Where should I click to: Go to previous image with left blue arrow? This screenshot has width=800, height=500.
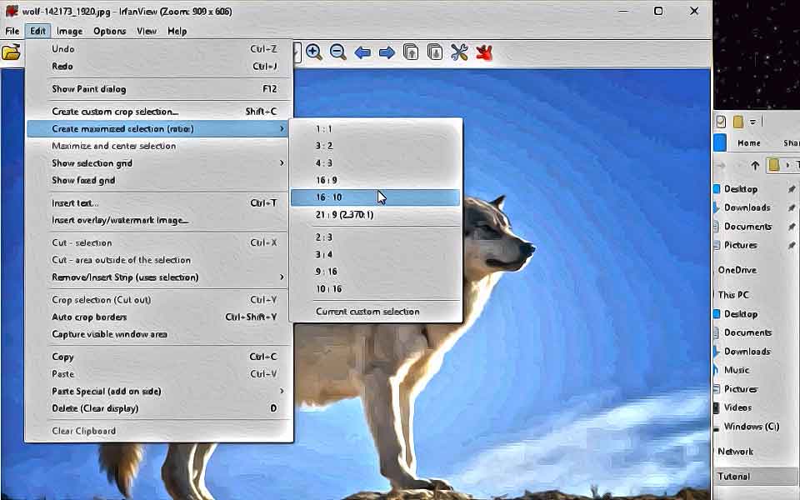click(x=362, y=52)
